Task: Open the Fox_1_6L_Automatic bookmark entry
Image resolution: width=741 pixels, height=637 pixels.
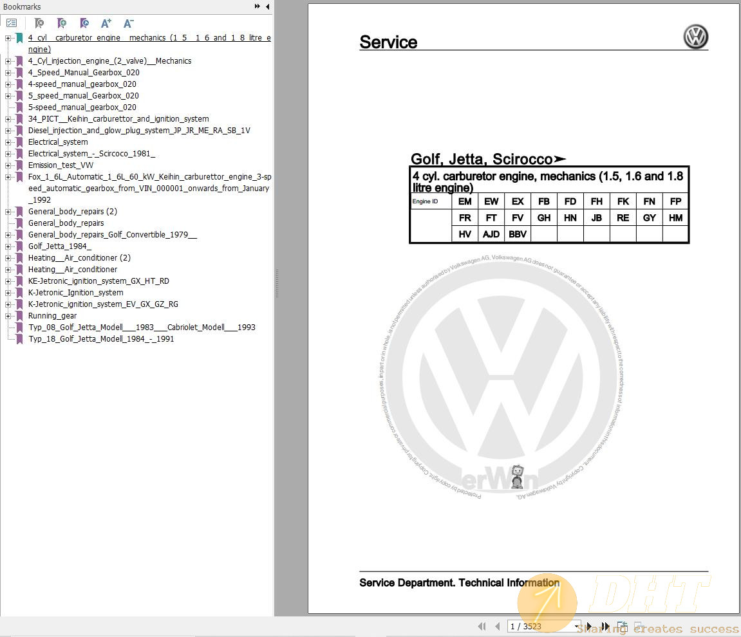Action: 149,188
